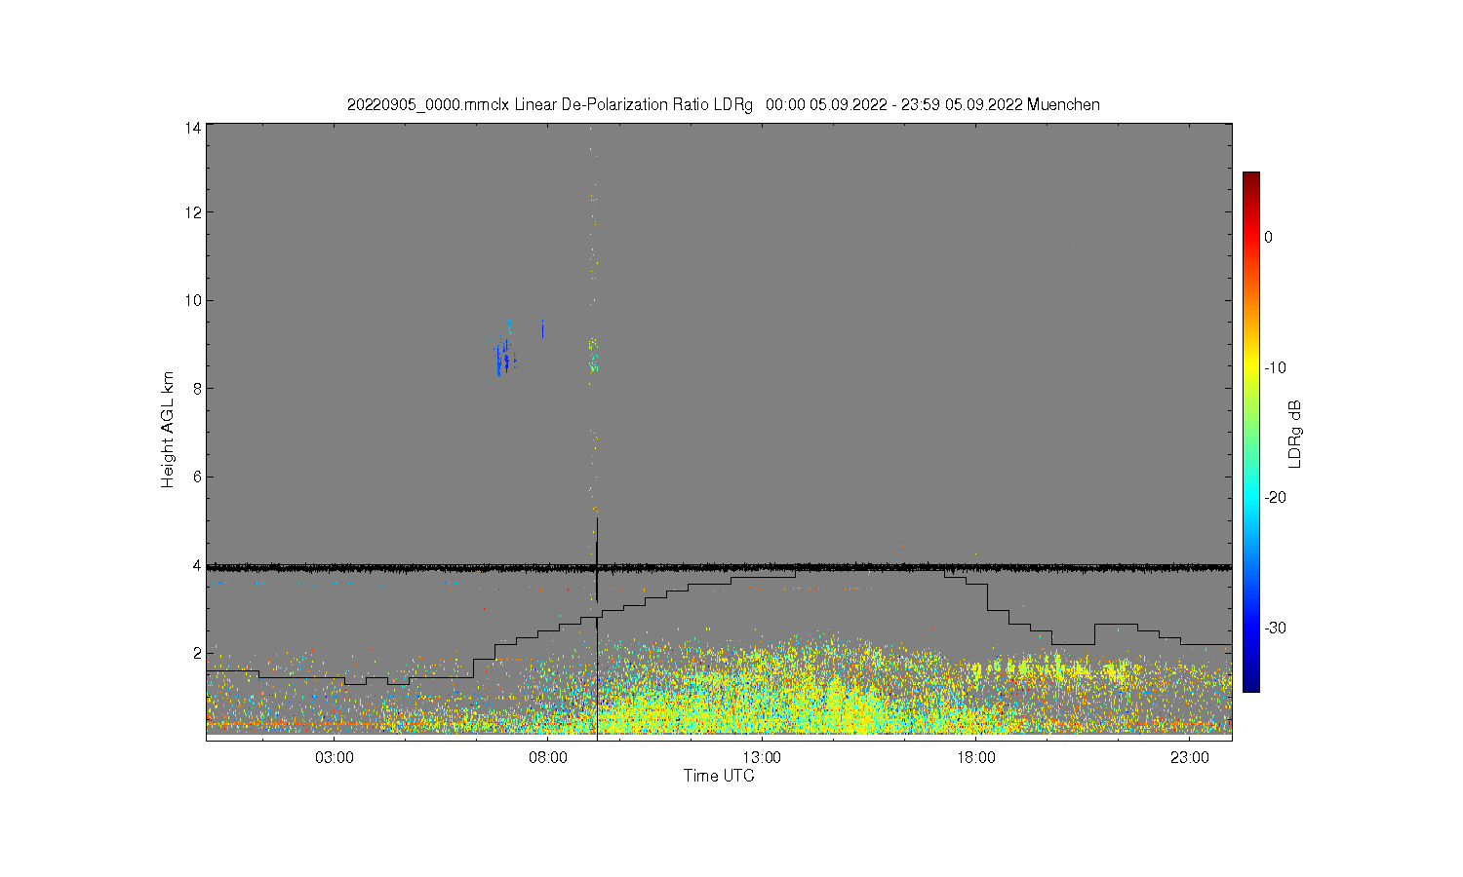Pick the dark blue bottom of the colorbar
Viewport: 1463px width, 877px height.
[1250, 685]
